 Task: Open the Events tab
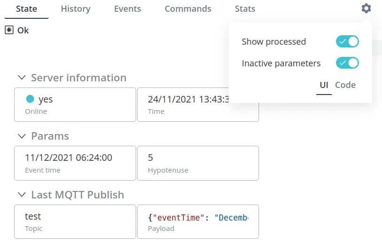coord(128,9)
